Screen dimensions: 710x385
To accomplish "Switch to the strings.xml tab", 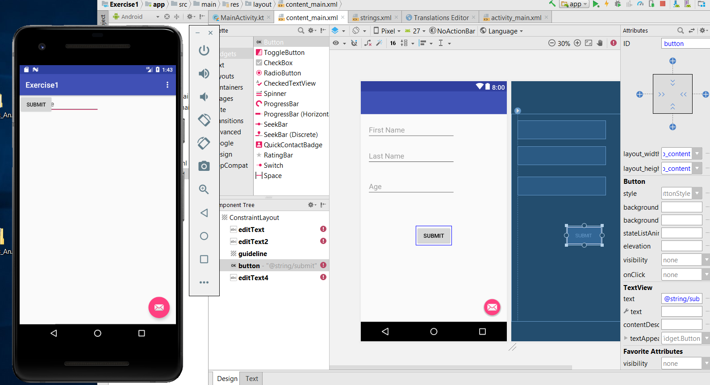I will tap(375, 18).
